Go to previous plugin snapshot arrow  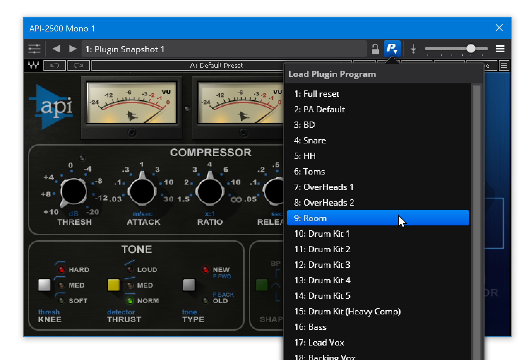tap(56, 49)
